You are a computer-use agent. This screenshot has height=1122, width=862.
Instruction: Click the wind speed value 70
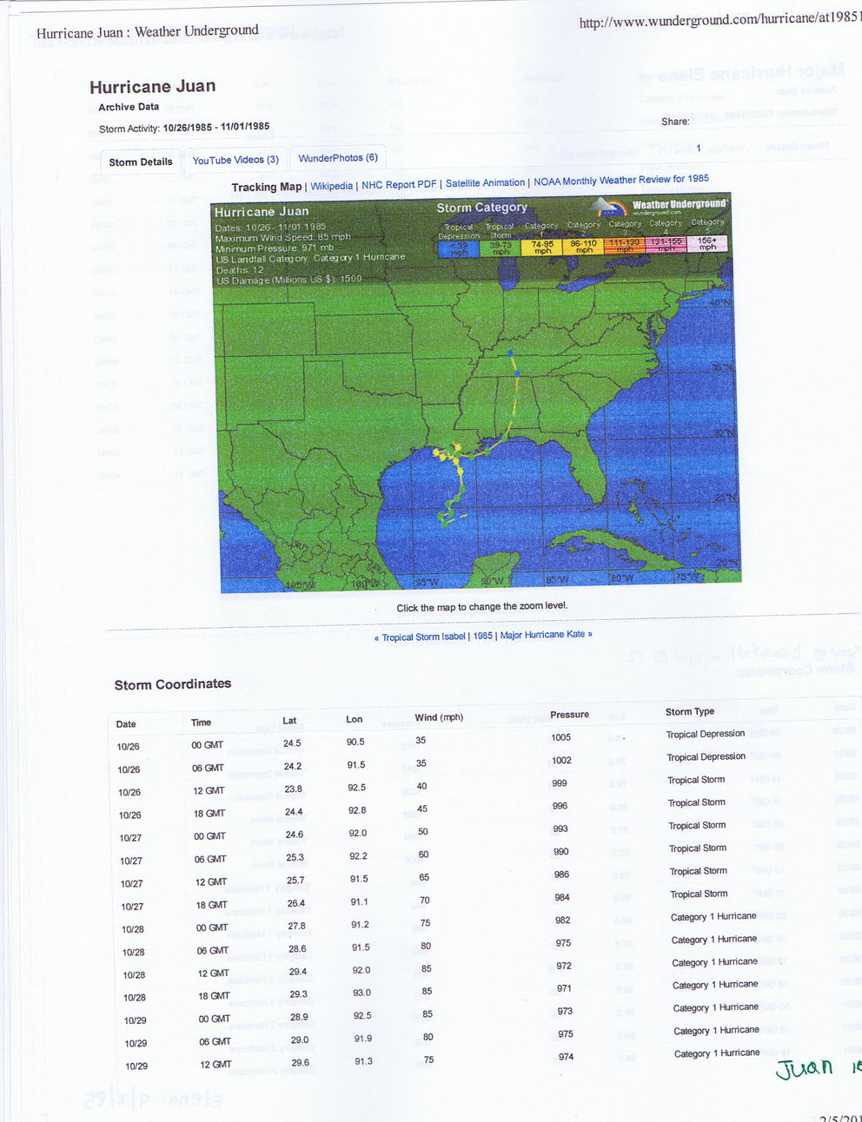425,901
